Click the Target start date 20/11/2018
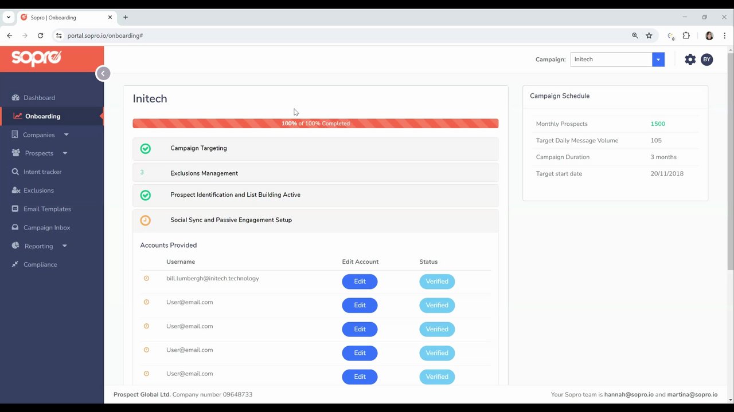Screen dimensions: 734x412 (667, 173)
